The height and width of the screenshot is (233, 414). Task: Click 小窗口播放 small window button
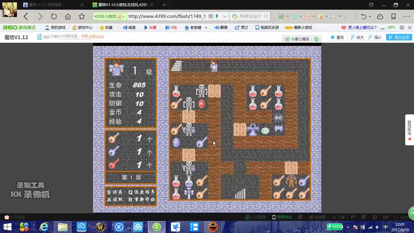click(x=297, y=39)
